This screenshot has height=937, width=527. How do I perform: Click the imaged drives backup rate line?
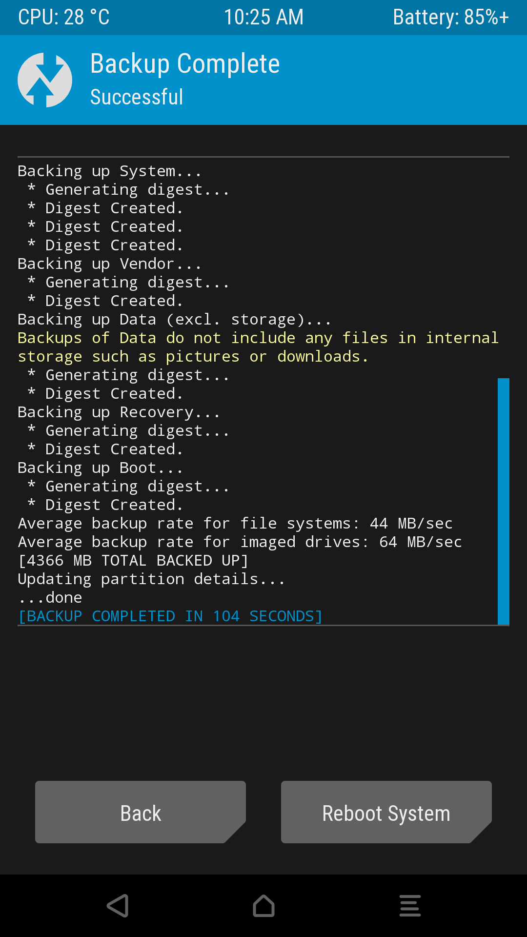pyautogui.click(x=240, y=542)
